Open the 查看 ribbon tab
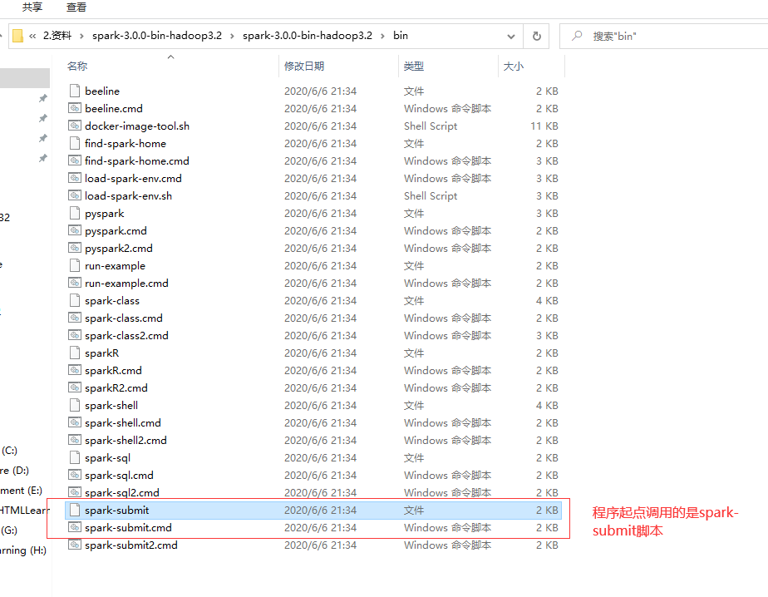 76,7
